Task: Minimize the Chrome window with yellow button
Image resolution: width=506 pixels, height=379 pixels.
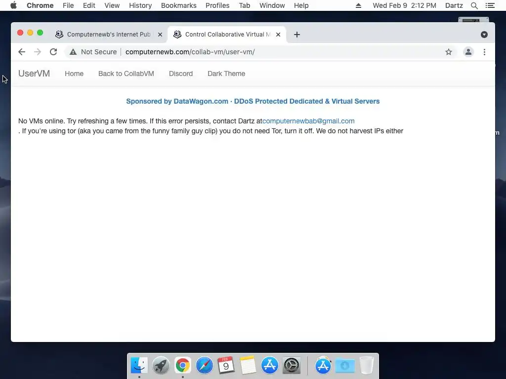Action: coord(30,33)
